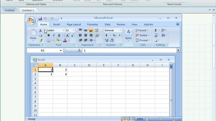Zoom out with the minus button
The width and height of the screenshot is (216, 121).
(147, 119)
